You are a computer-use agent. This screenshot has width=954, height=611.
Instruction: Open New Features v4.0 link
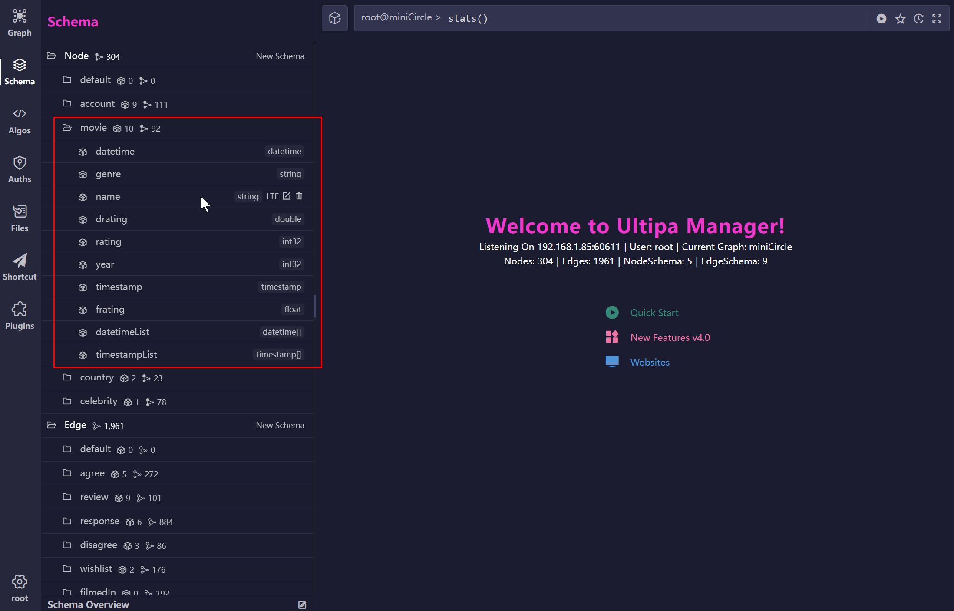pos(670,337)
